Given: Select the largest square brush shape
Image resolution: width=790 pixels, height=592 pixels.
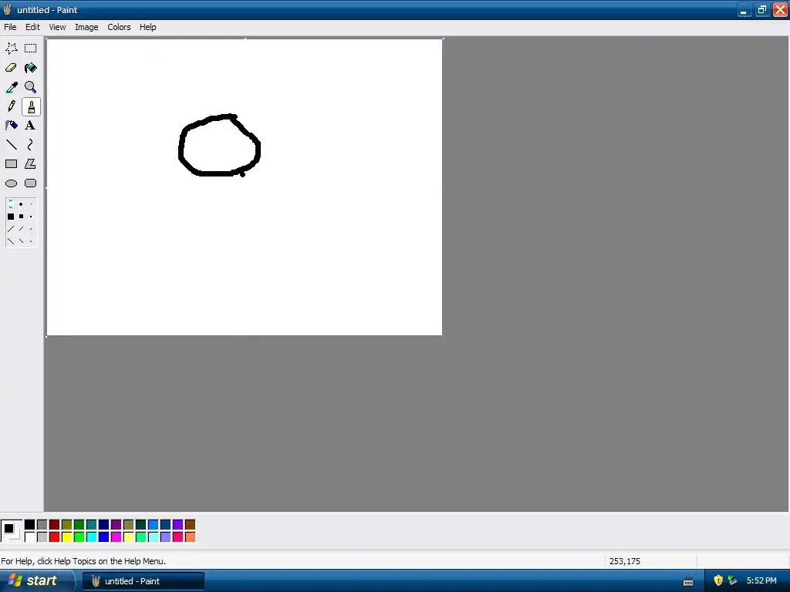Looking at the screenshot, I should (x=11, y=217).
